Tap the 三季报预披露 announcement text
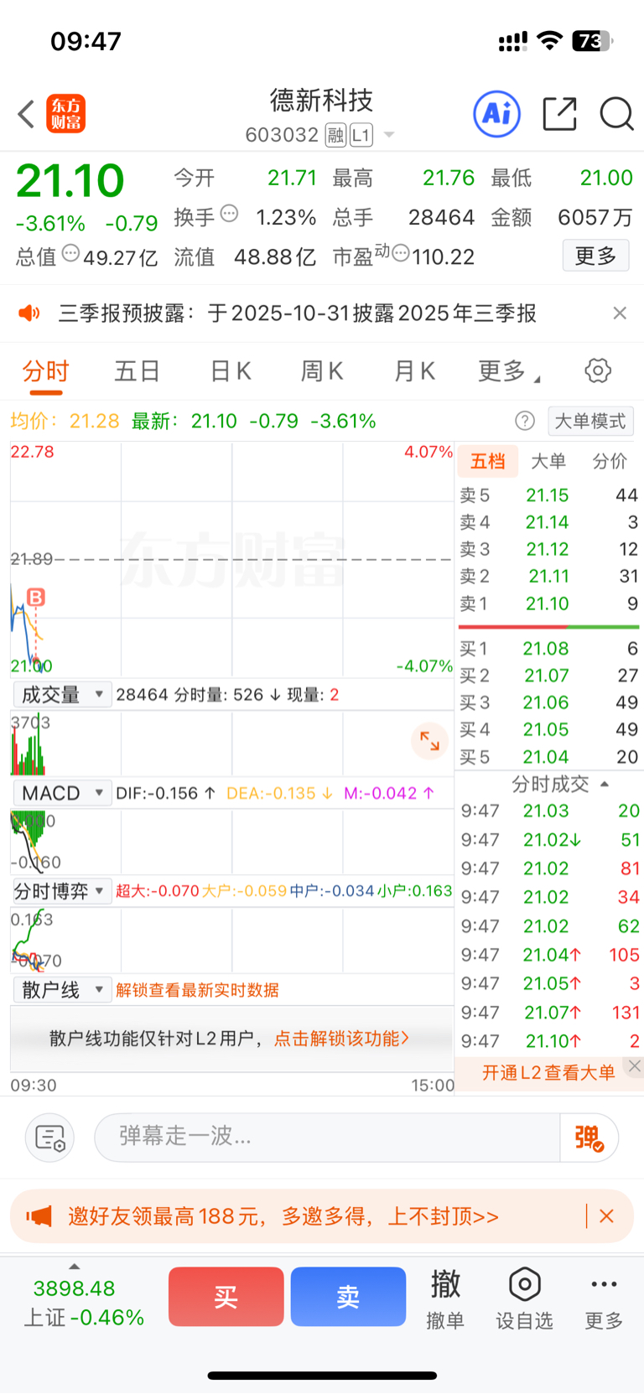 298,314
